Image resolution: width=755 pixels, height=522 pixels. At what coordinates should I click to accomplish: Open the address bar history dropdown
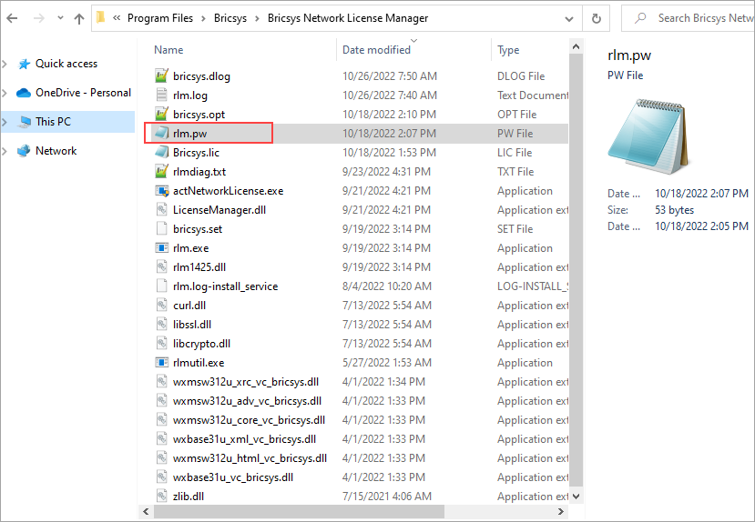point(571,18)
